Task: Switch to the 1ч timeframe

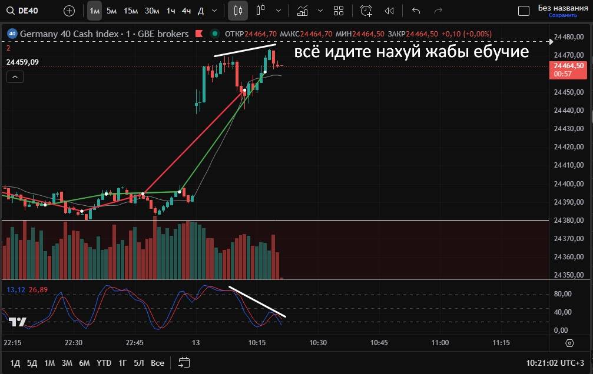Action: tap(170, 11)
